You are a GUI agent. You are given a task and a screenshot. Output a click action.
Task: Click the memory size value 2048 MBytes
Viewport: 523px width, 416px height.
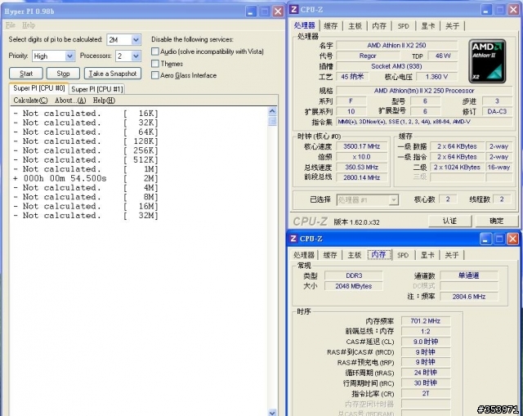[354, 286]
